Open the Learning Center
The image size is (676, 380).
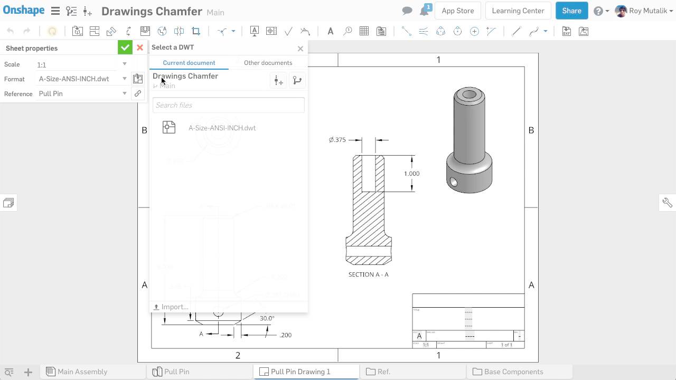click(x=518, y=11)
